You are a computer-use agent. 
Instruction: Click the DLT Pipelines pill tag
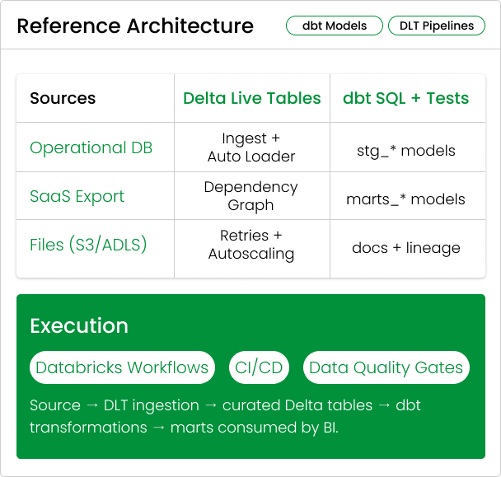[437, 26]
